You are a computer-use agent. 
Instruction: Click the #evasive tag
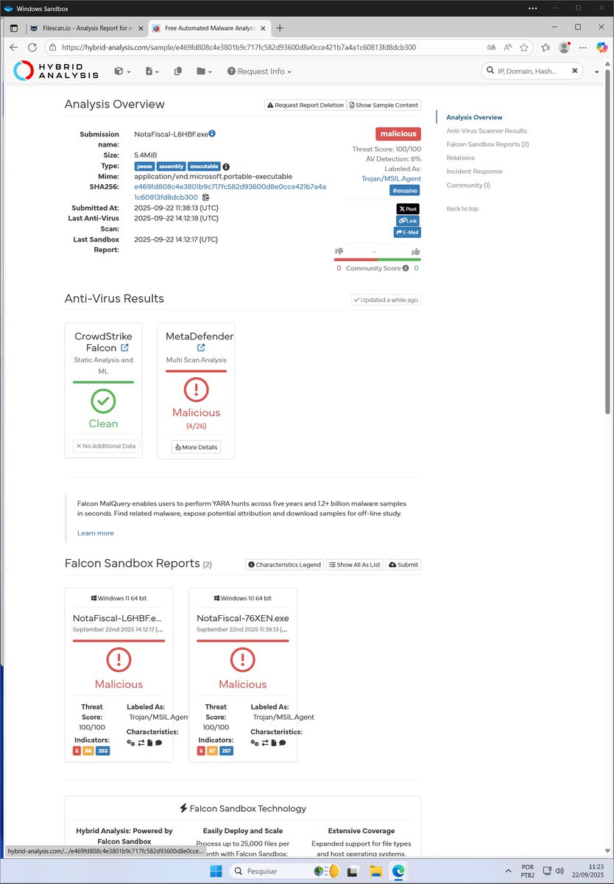click(x=405, y=190)
